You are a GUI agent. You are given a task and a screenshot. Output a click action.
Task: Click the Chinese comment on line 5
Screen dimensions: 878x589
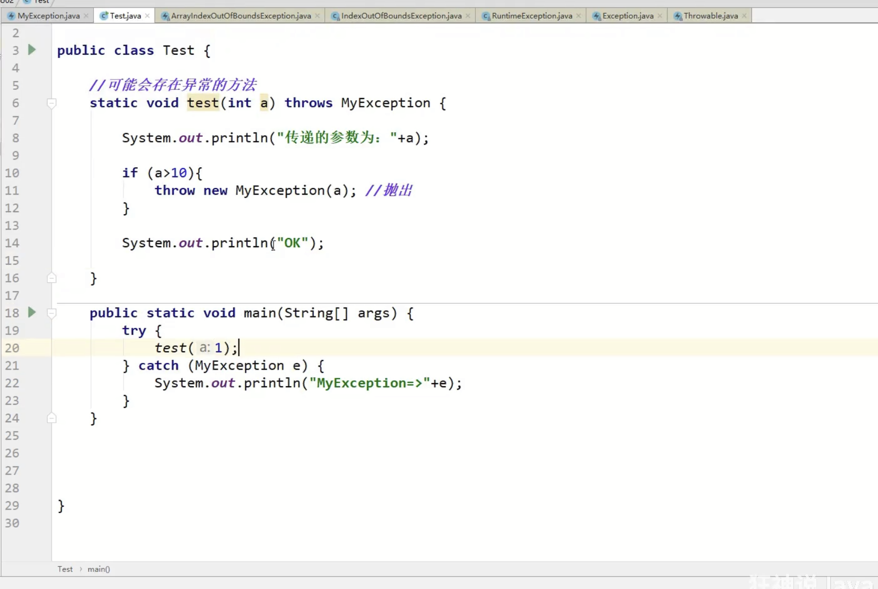click(x=172, y=85)
